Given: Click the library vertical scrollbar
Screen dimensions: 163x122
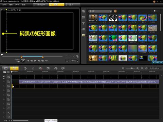Looking at the screenshot, I should 161,22.
